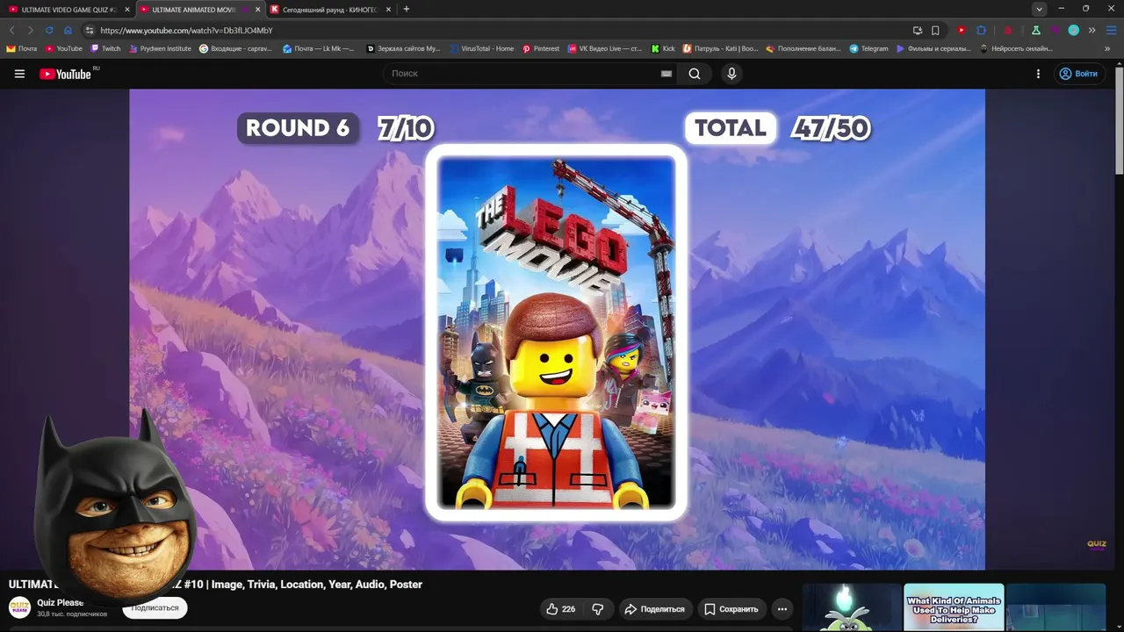
Task: Open the browser main menu
Action: point(1111,30)
